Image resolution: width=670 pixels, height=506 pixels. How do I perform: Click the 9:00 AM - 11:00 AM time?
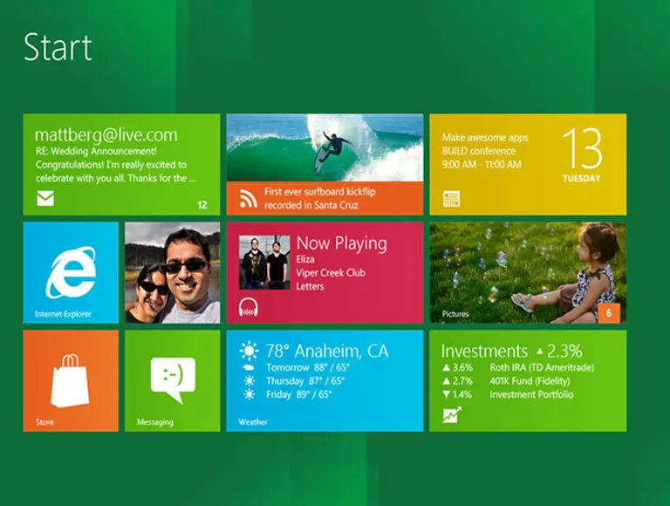click(482, 165)
